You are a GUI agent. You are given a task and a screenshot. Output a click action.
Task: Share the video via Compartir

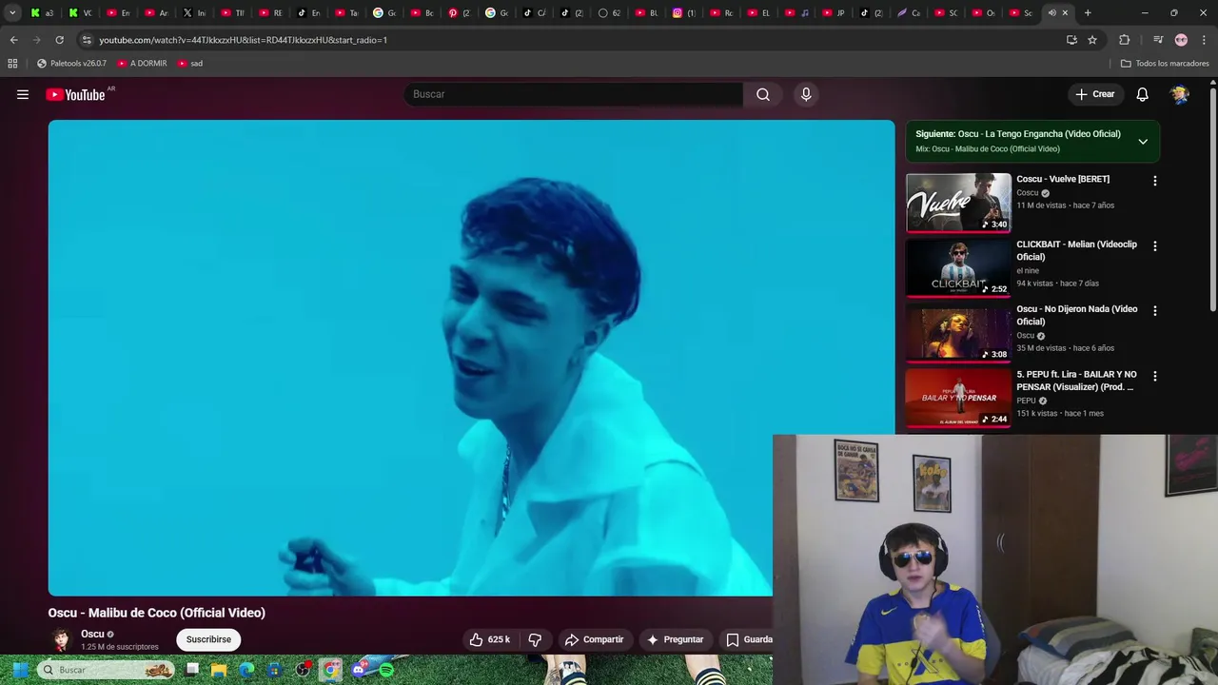pos(594,639)
